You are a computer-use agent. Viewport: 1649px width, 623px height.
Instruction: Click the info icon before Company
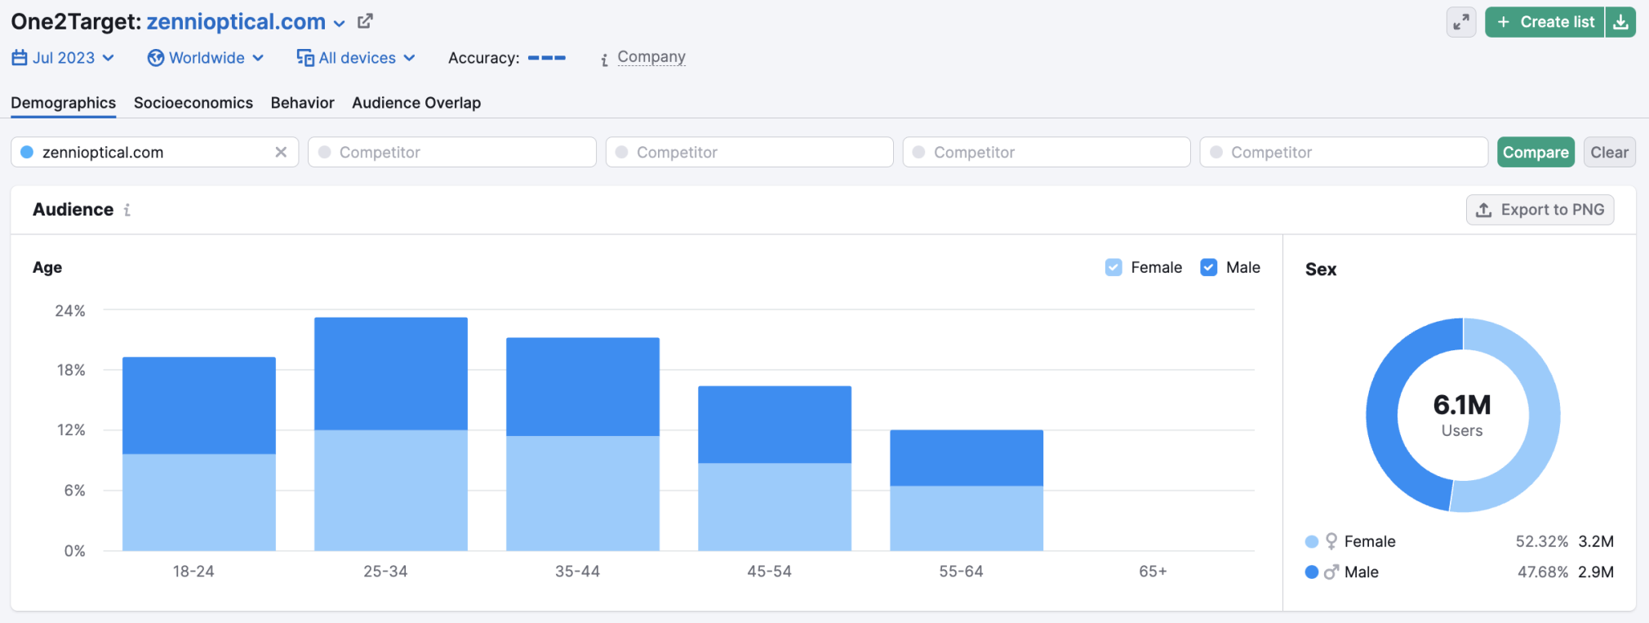click(x=604, y=60)
